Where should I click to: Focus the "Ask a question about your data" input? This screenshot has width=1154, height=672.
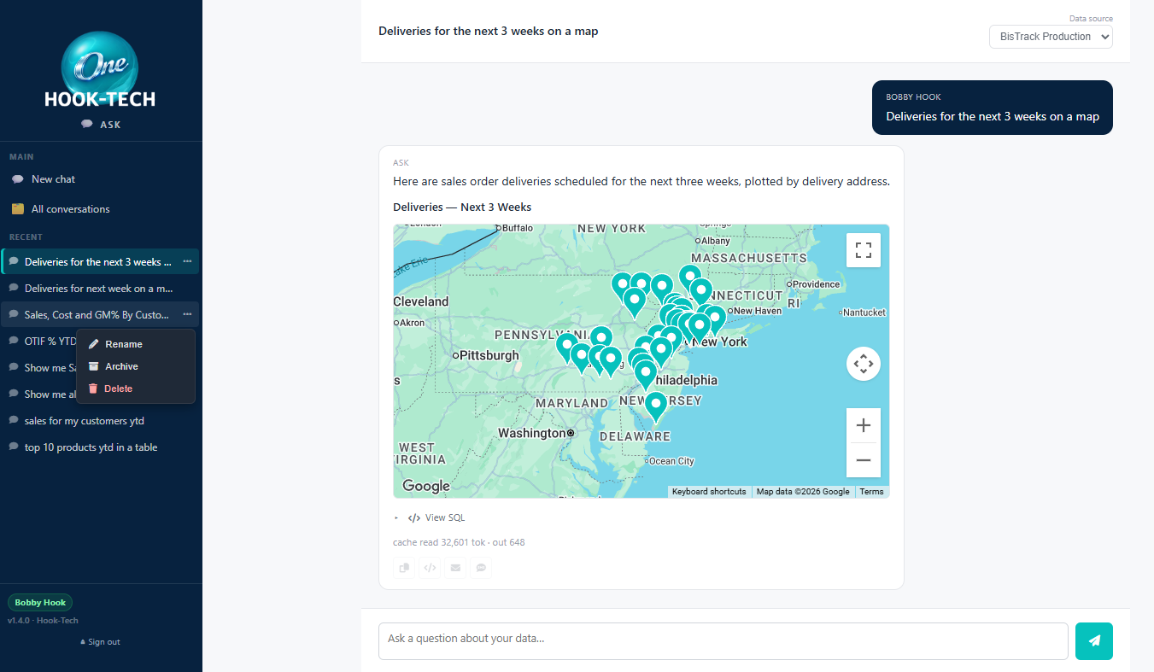click(723, 641)
